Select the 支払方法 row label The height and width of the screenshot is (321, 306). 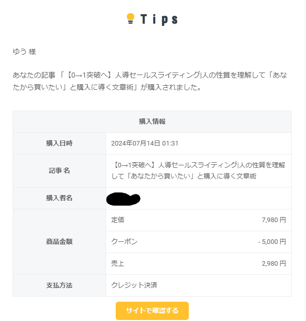pyautogui.click(x=59, y=286)
